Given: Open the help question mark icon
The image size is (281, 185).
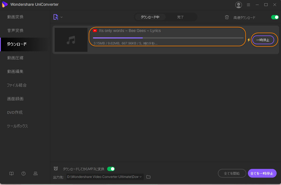Looking at the screenshot, I should [24, 174].
